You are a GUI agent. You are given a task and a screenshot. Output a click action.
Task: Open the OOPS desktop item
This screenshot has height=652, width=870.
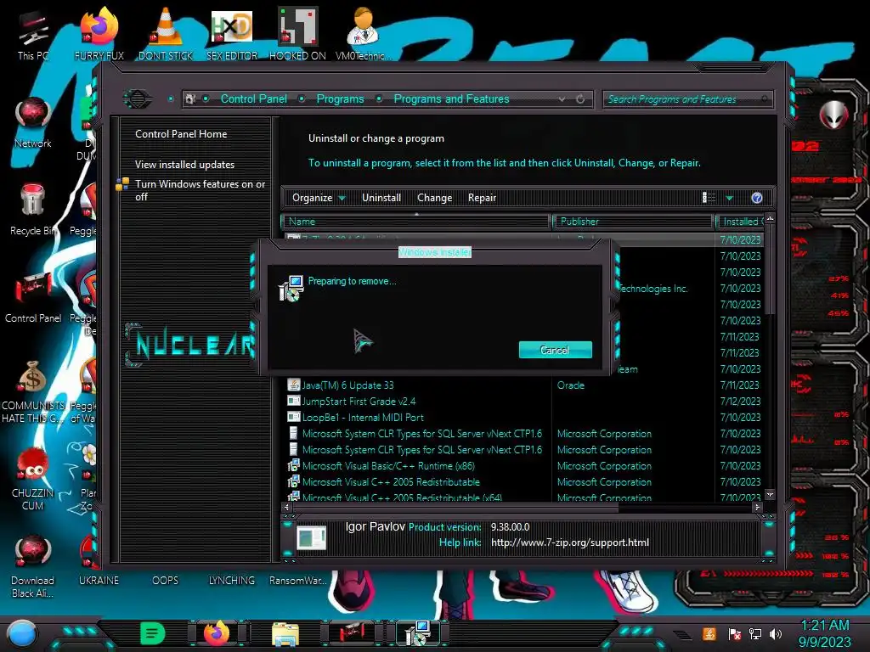click(166, 580)
